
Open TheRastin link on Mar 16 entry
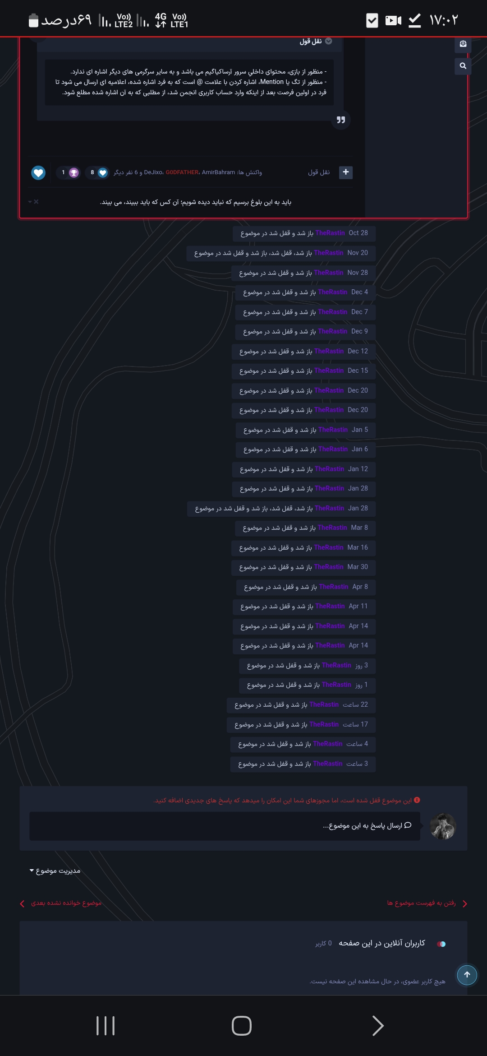(329, 547)
